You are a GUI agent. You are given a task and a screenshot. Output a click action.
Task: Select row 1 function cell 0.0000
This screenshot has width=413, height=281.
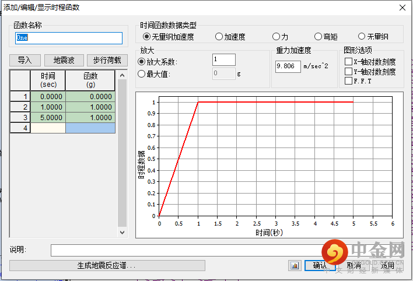(90, 96)
